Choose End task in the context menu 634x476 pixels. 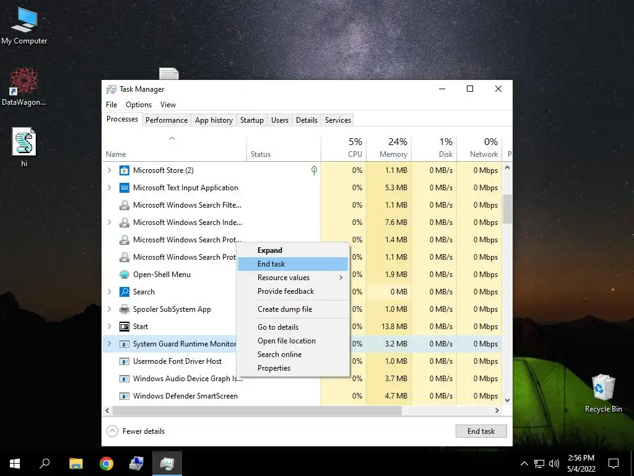(293, 264)
